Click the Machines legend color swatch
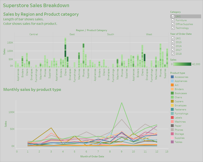 point(172,122)
